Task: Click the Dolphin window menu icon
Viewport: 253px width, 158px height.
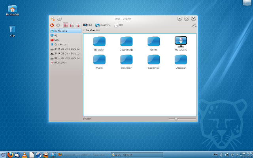Action: (x=53, y=19)
